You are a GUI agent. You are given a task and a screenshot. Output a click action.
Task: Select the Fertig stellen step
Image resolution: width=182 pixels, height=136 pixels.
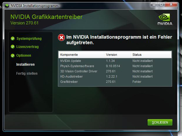[x=27, y=74]
